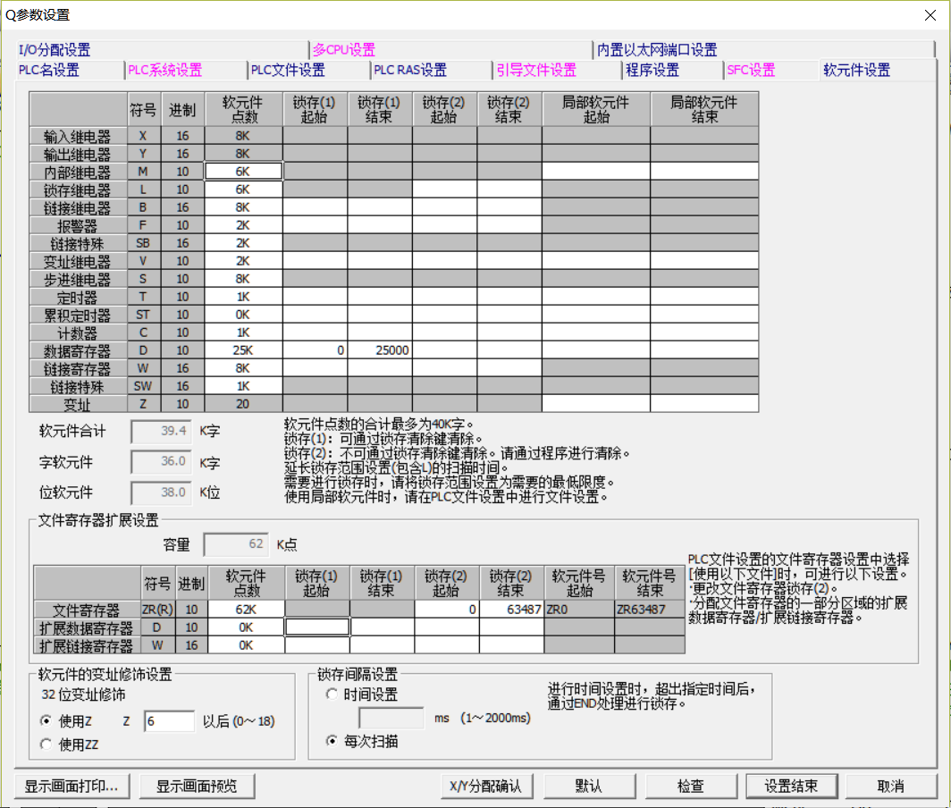Click the 数据寄存器 D latch(1) end cell
Image resolution: width=951 pixels, height=808 pixels.
click(x=380, y=350)
